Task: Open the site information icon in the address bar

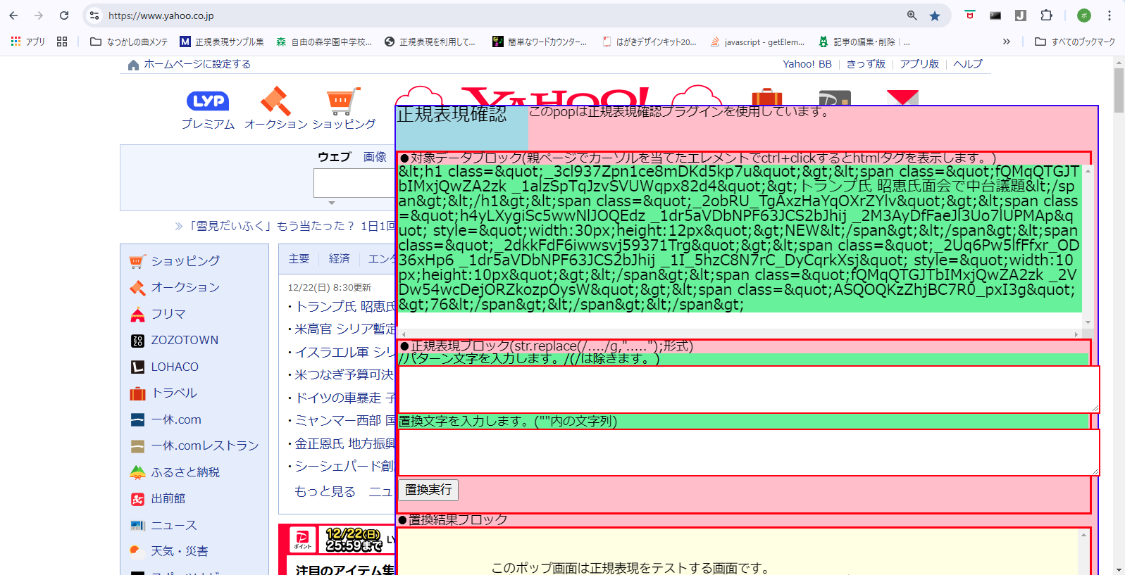Action: pos(94,15)
